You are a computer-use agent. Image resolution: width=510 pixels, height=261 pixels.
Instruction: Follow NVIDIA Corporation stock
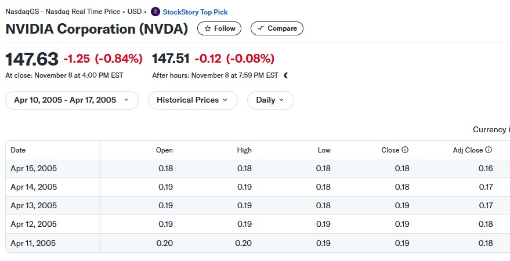point(219,28)
